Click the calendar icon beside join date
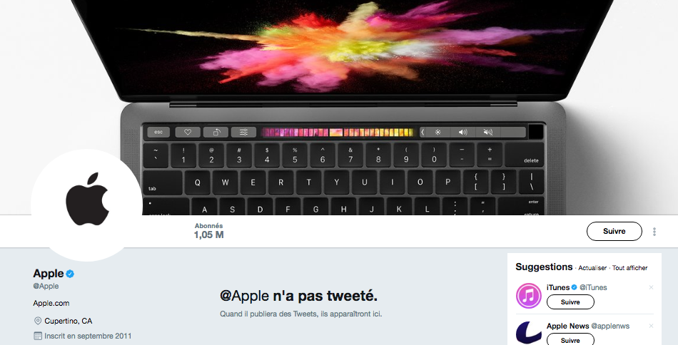Viewport: 678px width, 345px height. 38,336
